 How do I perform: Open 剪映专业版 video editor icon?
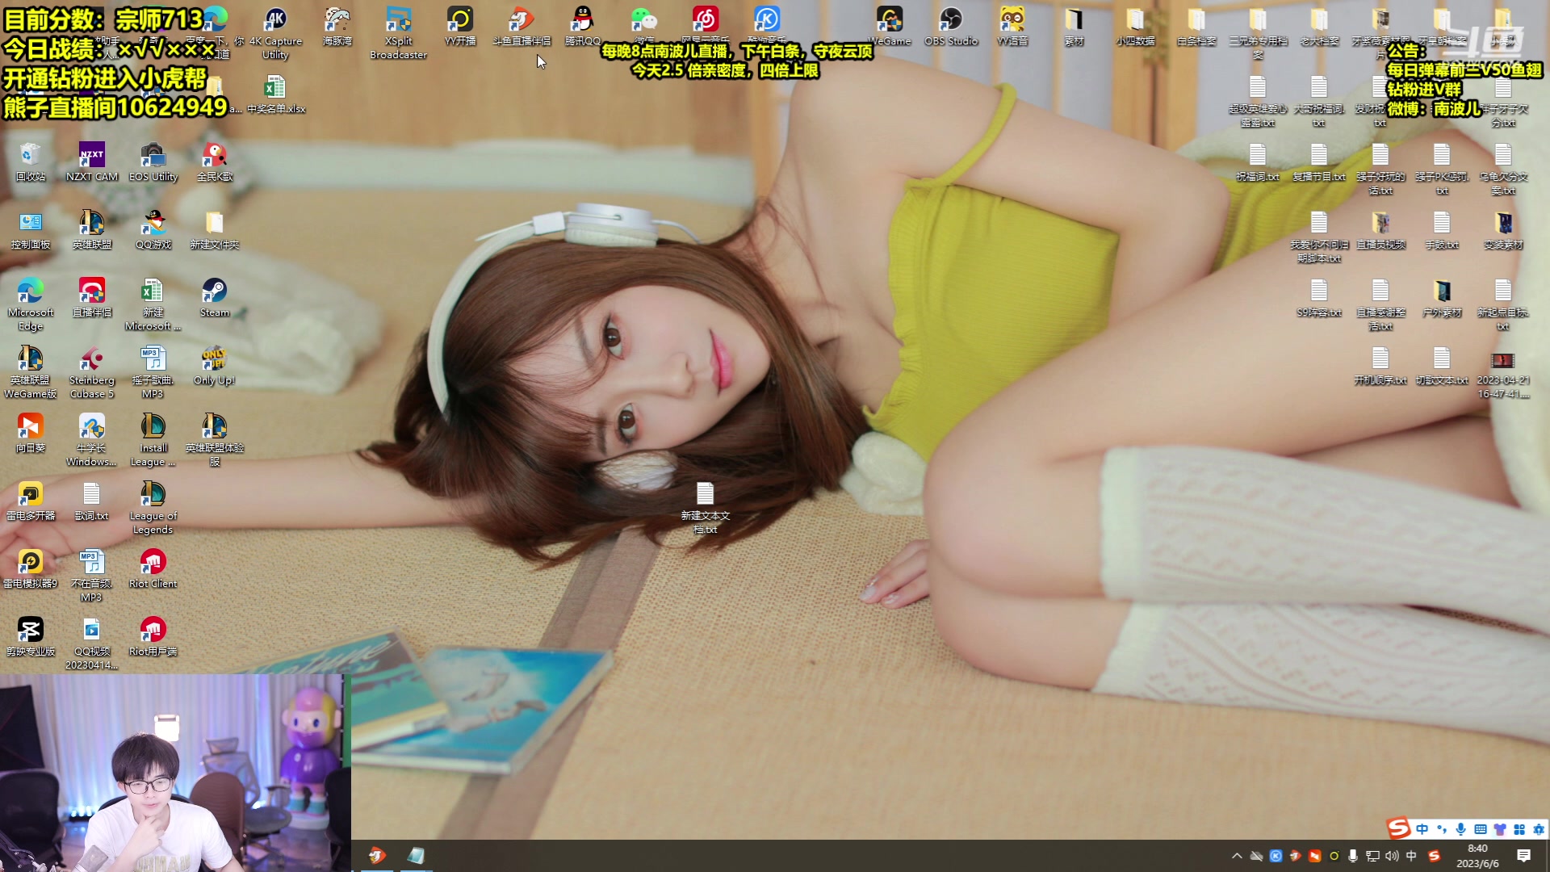click(x=31, y=636)
